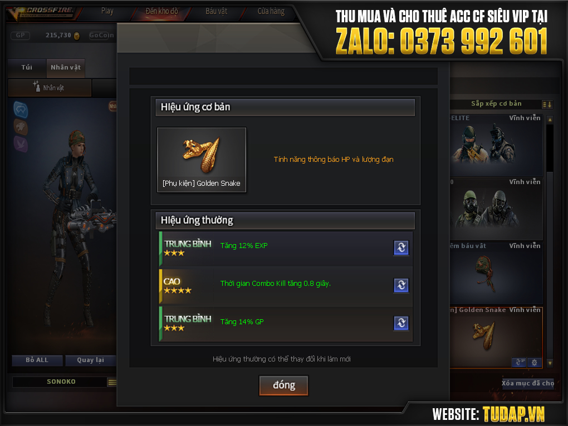Click the Quay lại button

click(x=91, y=360)
